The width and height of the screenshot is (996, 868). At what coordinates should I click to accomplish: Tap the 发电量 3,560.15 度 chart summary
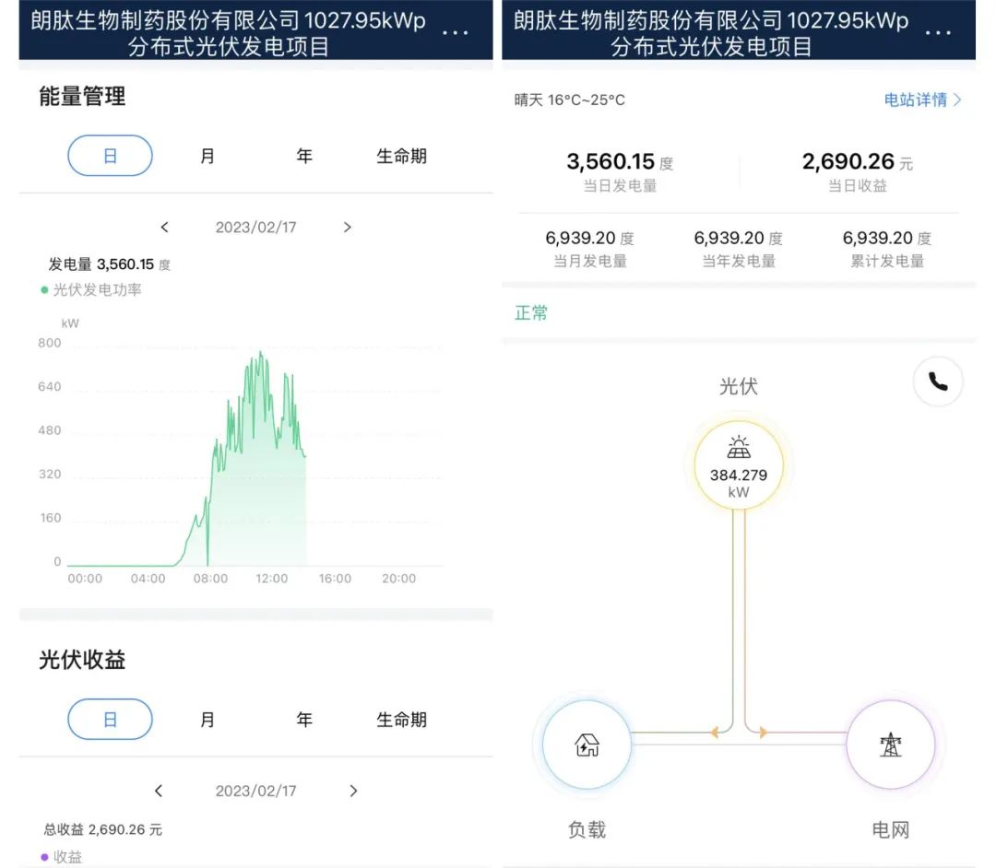pyautogui.click(x=109, y=264)
